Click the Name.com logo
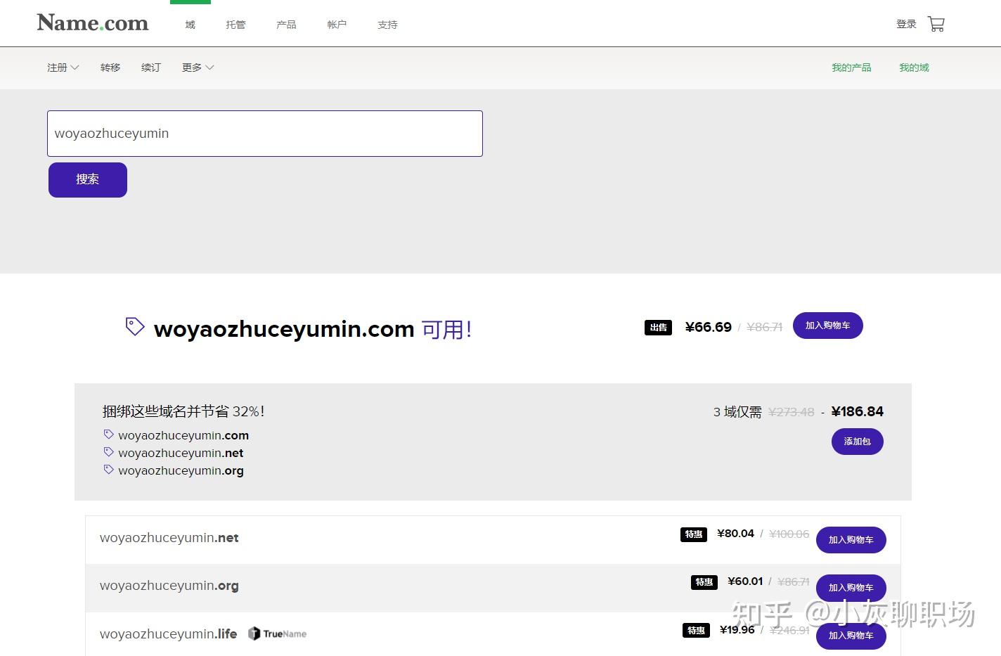The width and height of the screenshot is (1001, 656). 92,22
